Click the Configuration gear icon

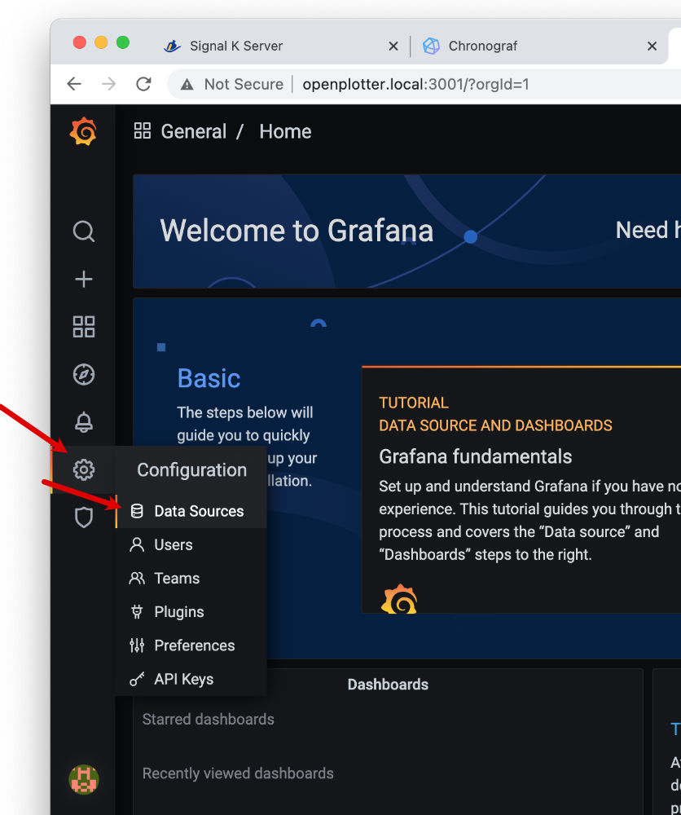coord(84,469)
